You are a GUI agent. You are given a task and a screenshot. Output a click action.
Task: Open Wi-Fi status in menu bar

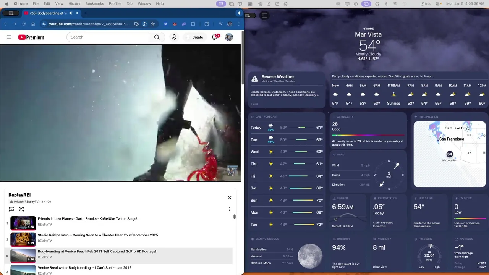395,3
